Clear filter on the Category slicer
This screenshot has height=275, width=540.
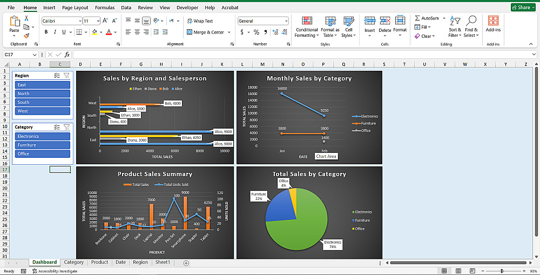[x=67, y=127]
